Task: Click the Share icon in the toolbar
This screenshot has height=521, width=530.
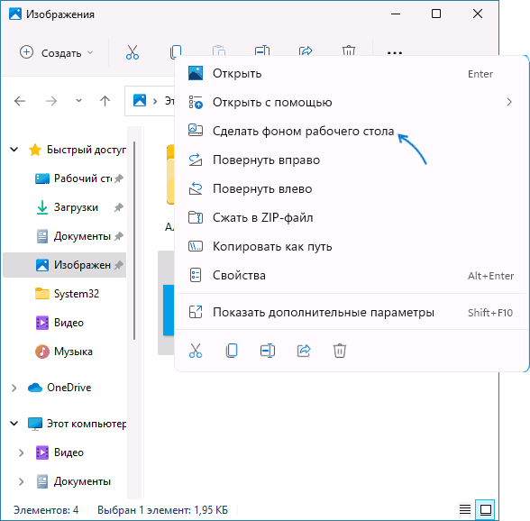Action: 306,50
